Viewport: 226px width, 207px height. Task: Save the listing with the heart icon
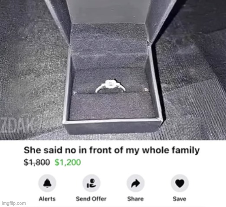(180, 183)
